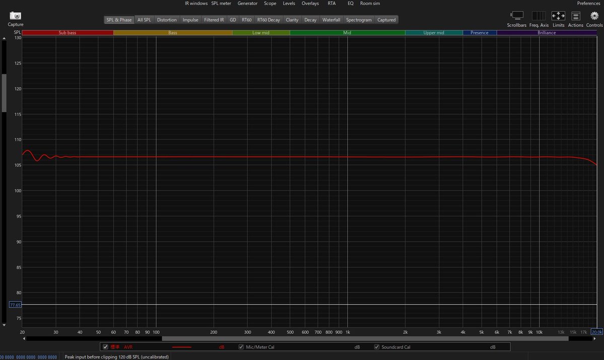The image size is (604, 360).
Task: Toggle the Mic/Meter Cal checkbox
Action: point(241,347)
